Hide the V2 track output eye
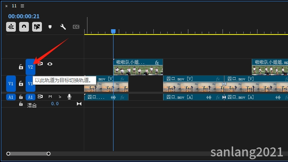This screenshot has height=162, width=288. pyautogui.click(x=50, y=64)
